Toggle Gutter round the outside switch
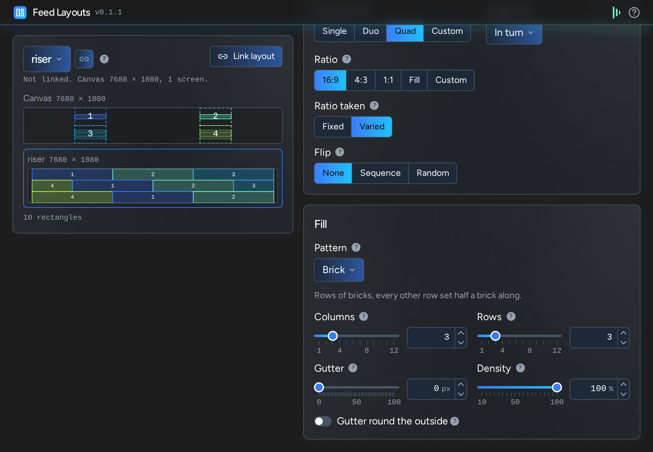Image resolution: width=653 pixels, height=452 pixels. 323,421
